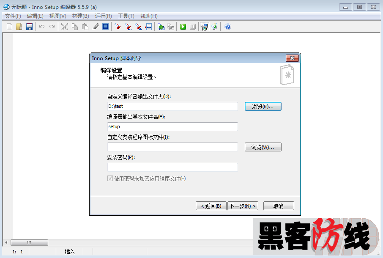Viewport: 383px width, 258px height.
Task: Toggle 使用密码来加密应用程序文件(E) checkbox
Action: point(110,178)
